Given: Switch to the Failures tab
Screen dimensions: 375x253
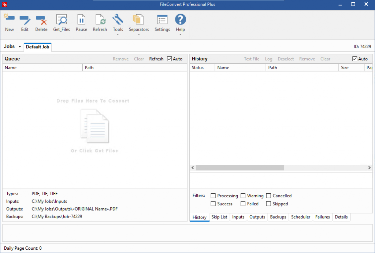Looking at the screenshot, I should 322,217.
